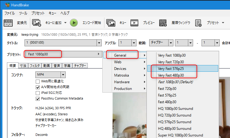This screenshot has height=138, width=230.
Task: Open the チャプター range type dropdown
Action: click(170, 43)
